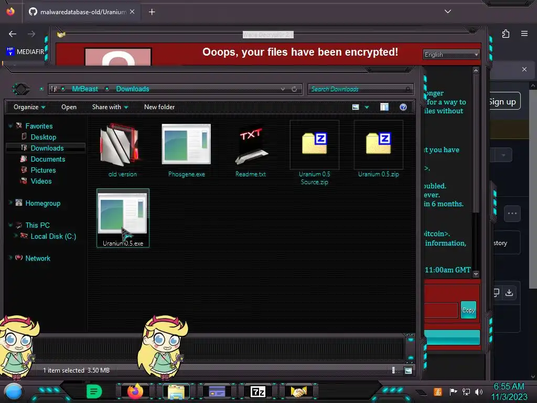
Task: Open the Firefox hamburger menu
Action: pyautogui.click(x=524, y=34)
